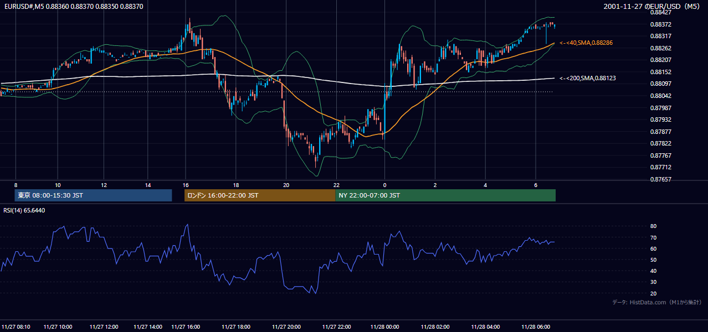Screen dimensions: 708x332
Task: Click the RSI 20 level label
Action: [653, 293]
